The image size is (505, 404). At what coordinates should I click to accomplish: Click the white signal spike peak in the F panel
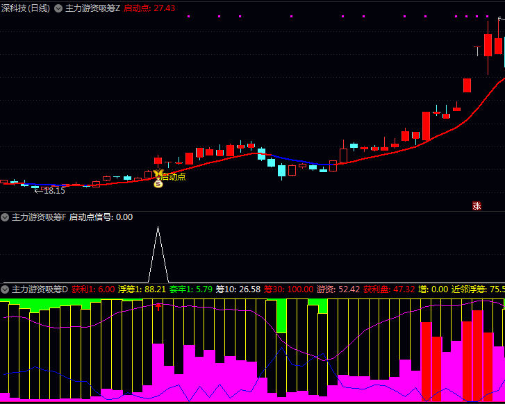158,228
